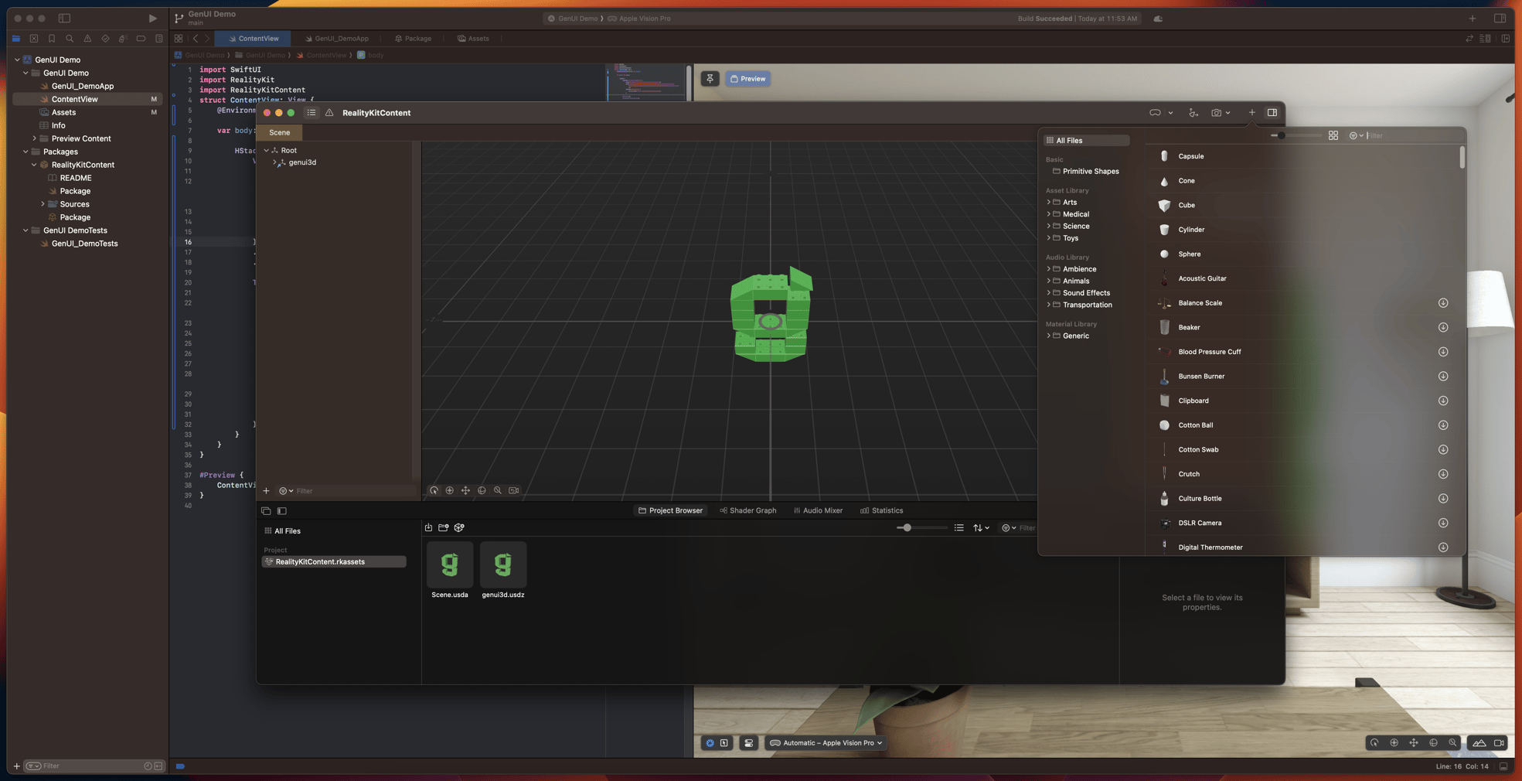The image size is (1522, 781).
Task: Click the camera snapshot icon in toolbar
Action: pyautogui.click(x=1217, y=113)
